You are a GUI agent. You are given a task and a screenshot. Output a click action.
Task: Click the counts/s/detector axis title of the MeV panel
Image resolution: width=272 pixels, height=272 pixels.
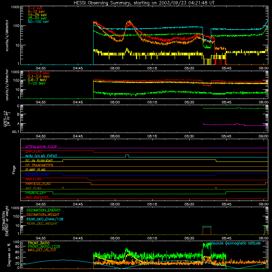(x=7, y=85)
